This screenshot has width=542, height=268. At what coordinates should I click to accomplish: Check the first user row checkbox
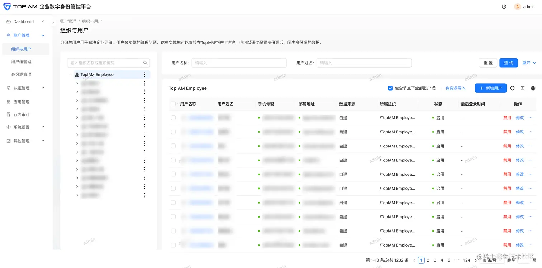[173, 117]
